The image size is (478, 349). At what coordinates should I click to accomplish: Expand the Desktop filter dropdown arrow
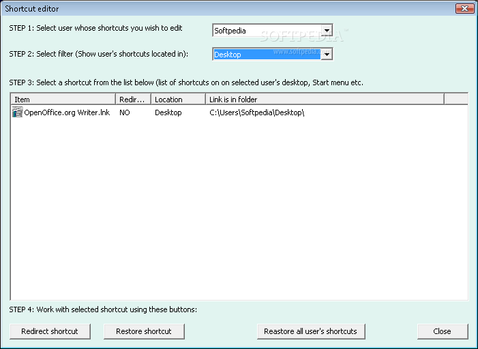pyautogui.click(x=327, y=55)
